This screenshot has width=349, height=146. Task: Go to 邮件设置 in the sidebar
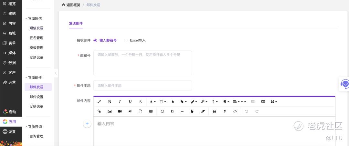pos(36,97)
